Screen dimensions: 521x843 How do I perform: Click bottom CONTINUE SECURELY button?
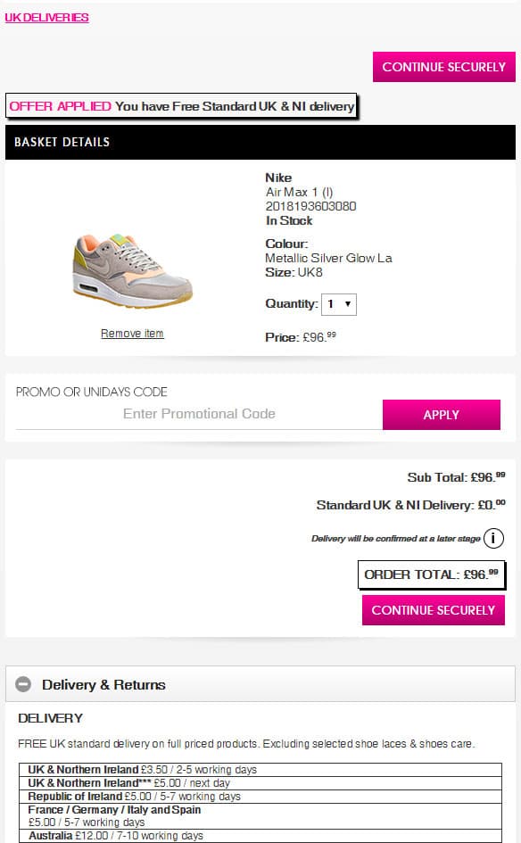(434, 610)
